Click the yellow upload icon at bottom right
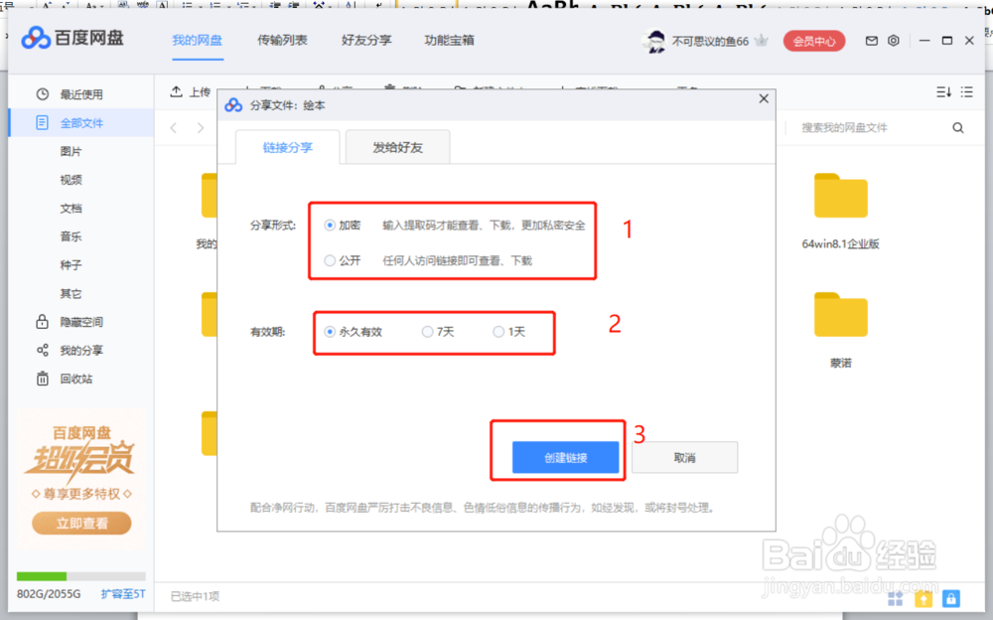The height and width of the screenshot is (620, 993). 923,598
